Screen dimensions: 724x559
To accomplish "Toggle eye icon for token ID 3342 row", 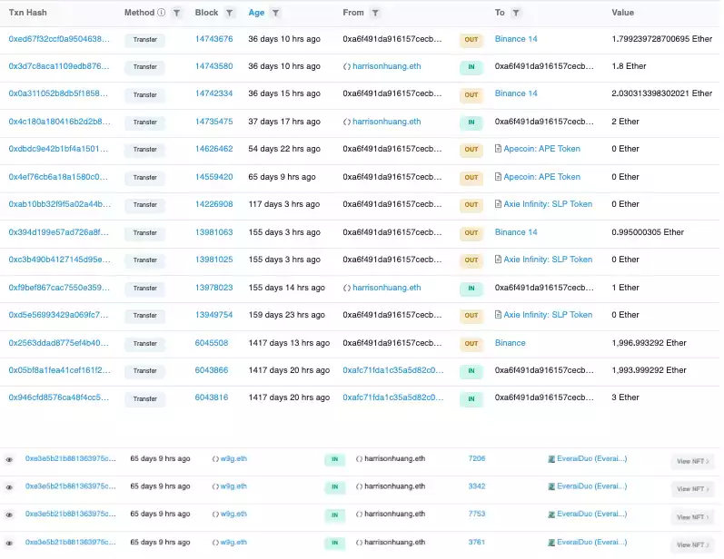I will tap(9, 487).
